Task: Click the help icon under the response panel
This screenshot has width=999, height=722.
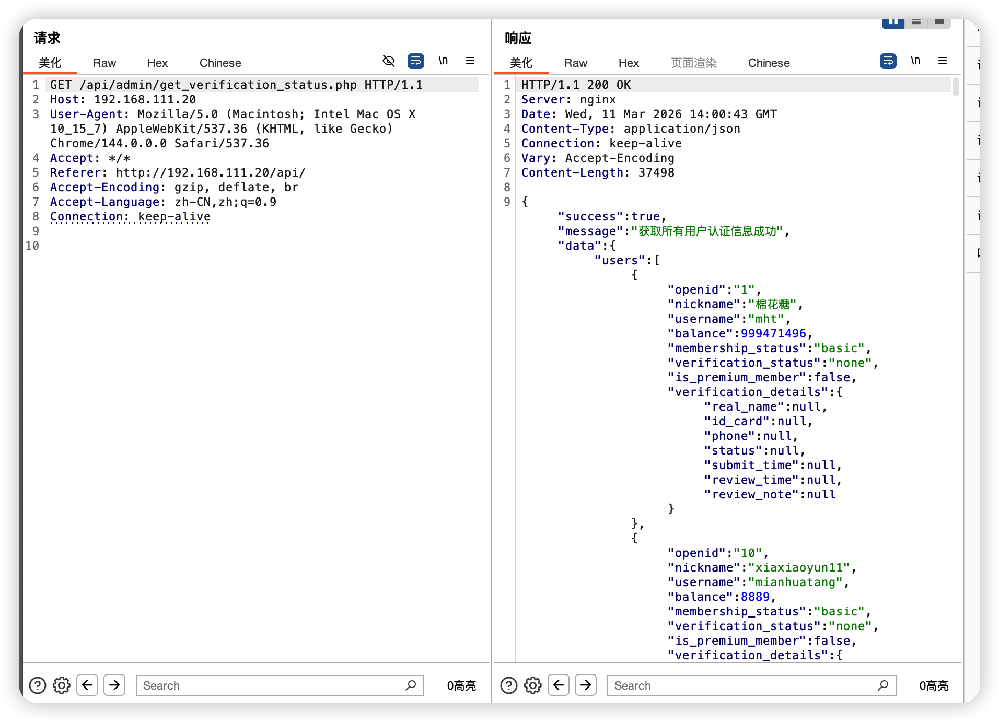Action: click(x=509, y=685)
